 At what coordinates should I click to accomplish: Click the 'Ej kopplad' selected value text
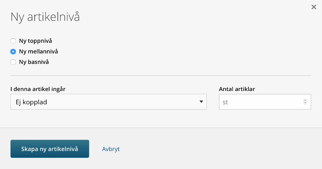click(31, 102)
